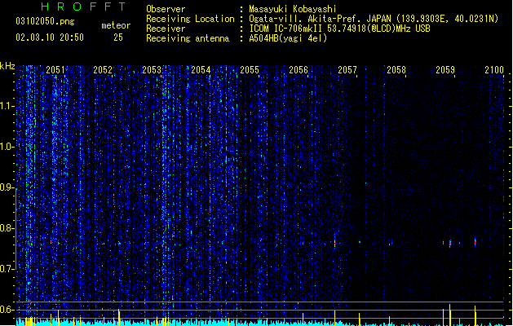Click time marker 2053
Image resolution: width=513 pixels, height=326 pixels.
pyautogui.click(x=152, y=70)
